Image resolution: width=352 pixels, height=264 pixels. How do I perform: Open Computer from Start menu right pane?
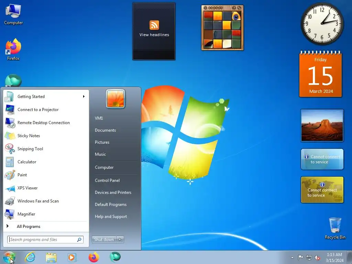(104, 167)
